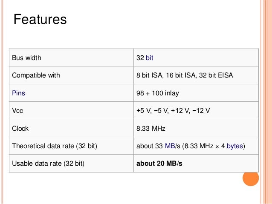Click the "Vcc" row label

17,110
